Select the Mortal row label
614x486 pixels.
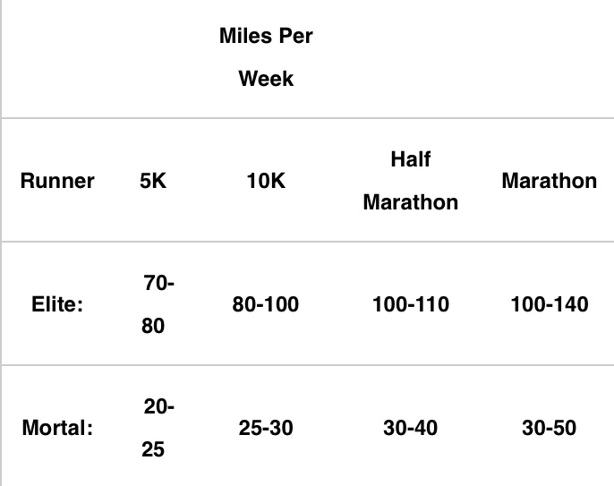pyautogui.click(x=57, y=428)
